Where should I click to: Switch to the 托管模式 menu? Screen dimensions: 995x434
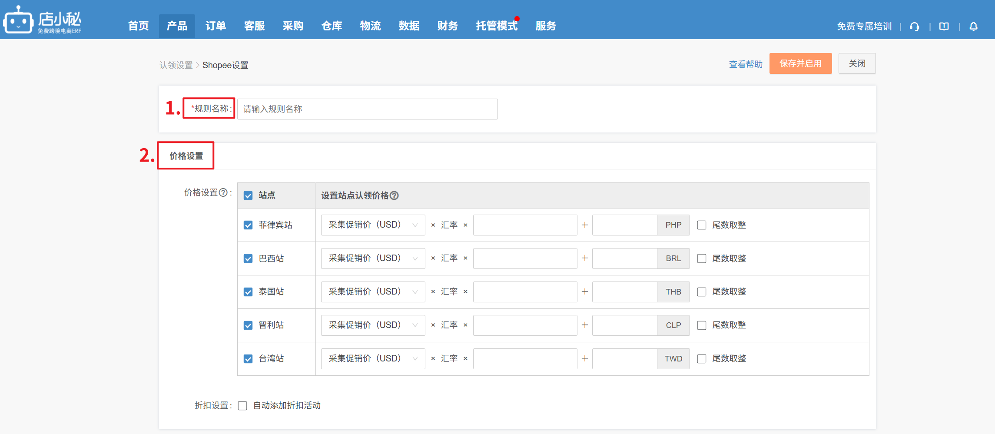497,26
